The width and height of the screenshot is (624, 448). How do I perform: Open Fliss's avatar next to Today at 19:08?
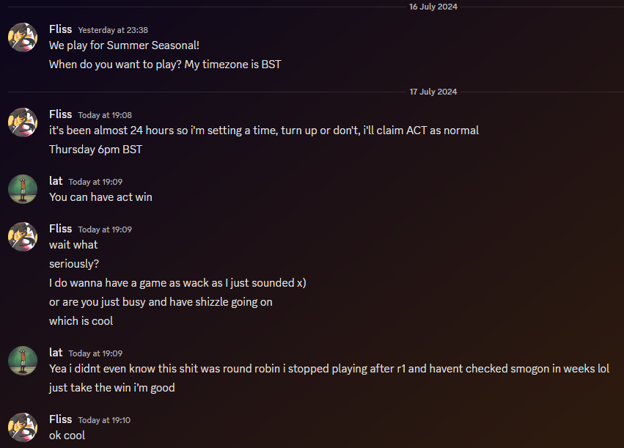click(x=23, y=122)
